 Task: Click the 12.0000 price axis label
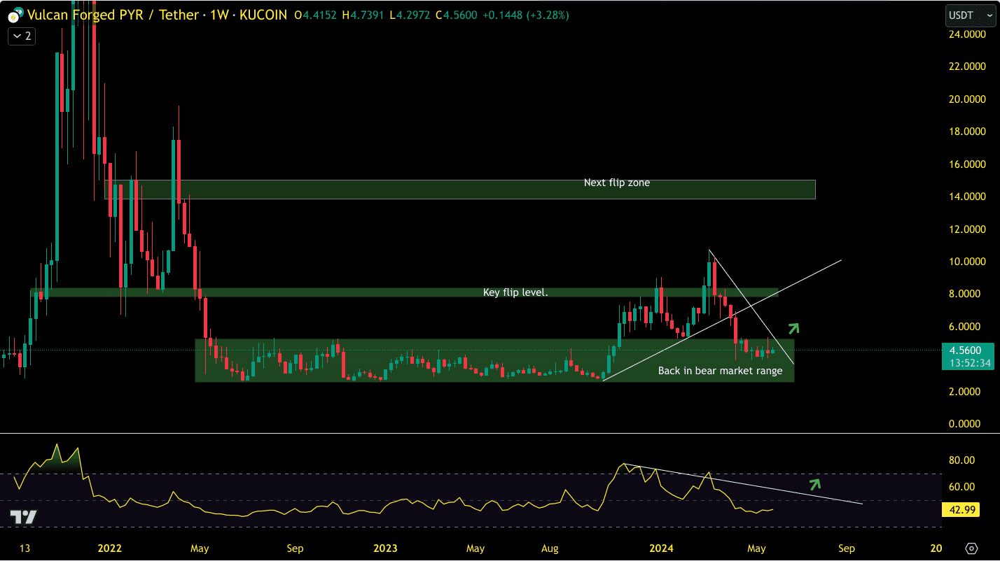966,229
